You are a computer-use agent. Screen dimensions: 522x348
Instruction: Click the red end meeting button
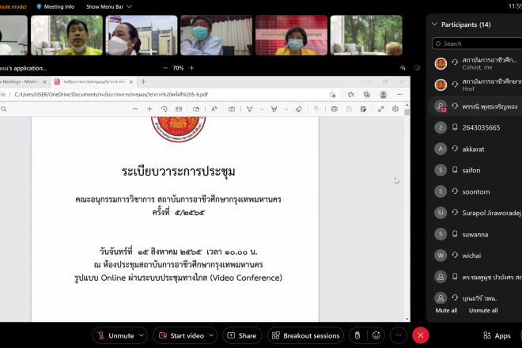coord(421,335)
